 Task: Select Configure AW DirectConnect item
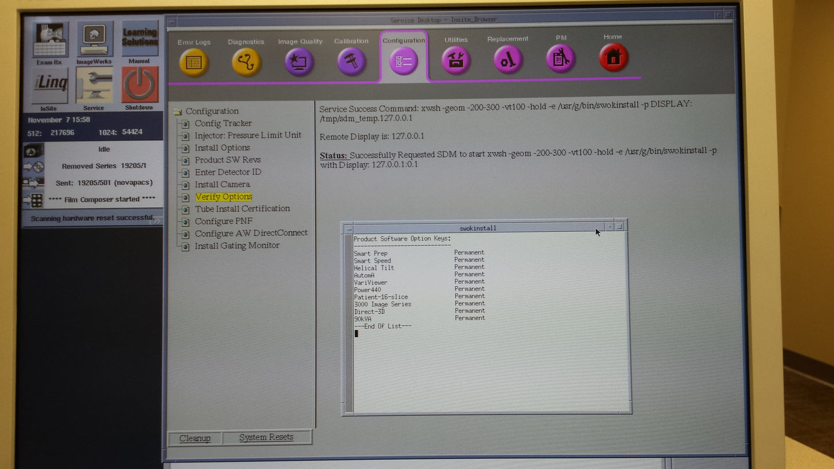(x=251, y=233)
